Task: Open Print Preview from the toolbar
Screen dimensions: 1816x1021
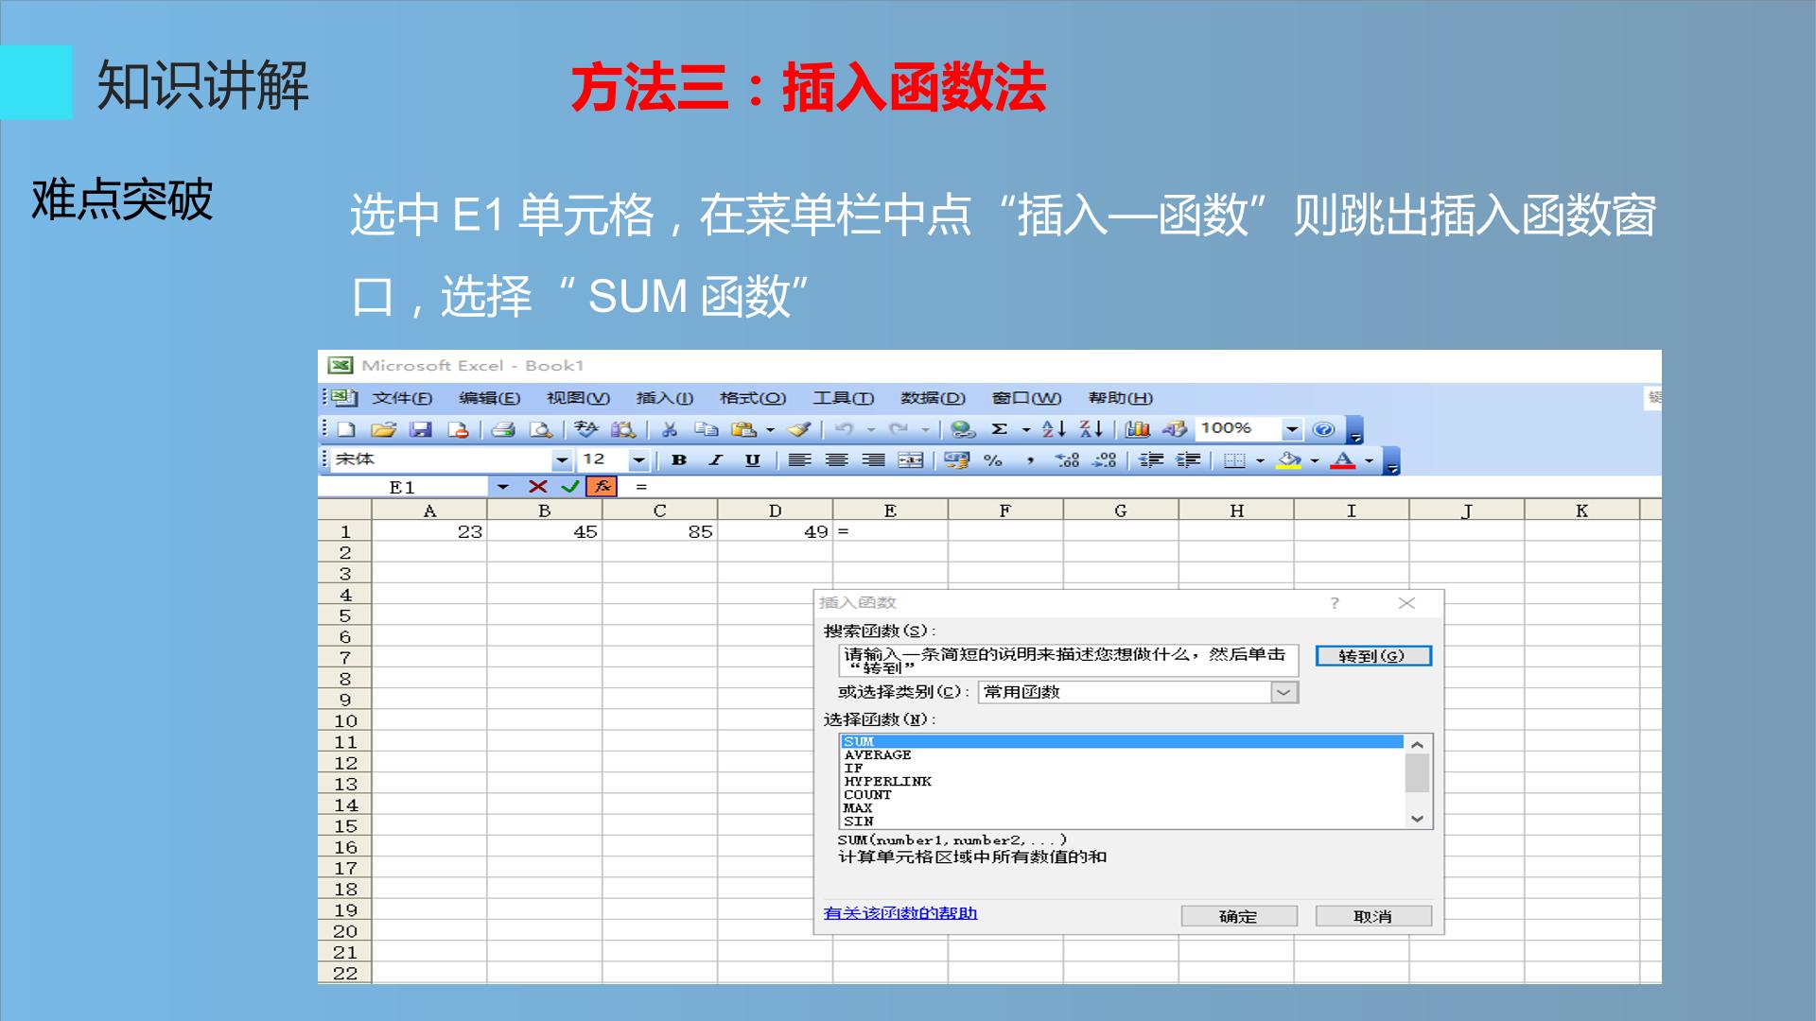Action: click(x=541, y=430)
